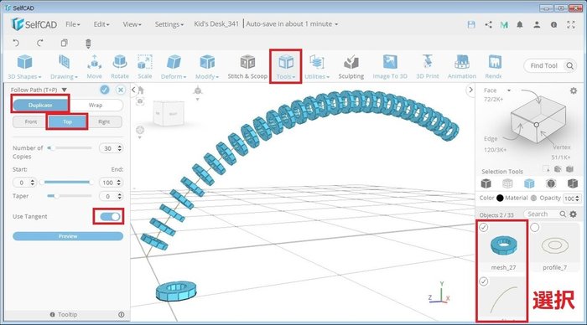Open the Stitch & Scoop tool

[247, 66]
